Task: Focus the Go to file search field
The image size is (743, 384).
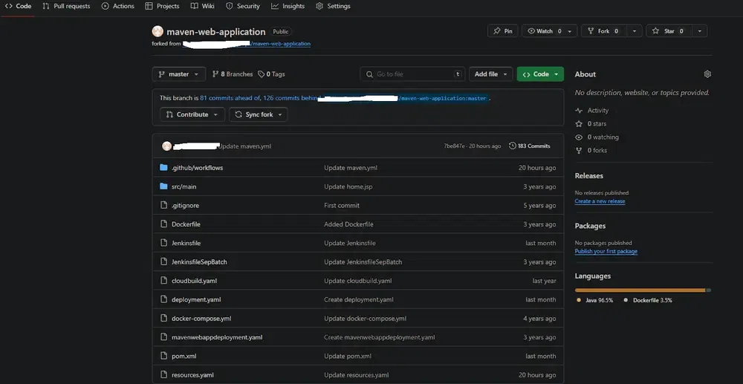Action: [412, 74]
